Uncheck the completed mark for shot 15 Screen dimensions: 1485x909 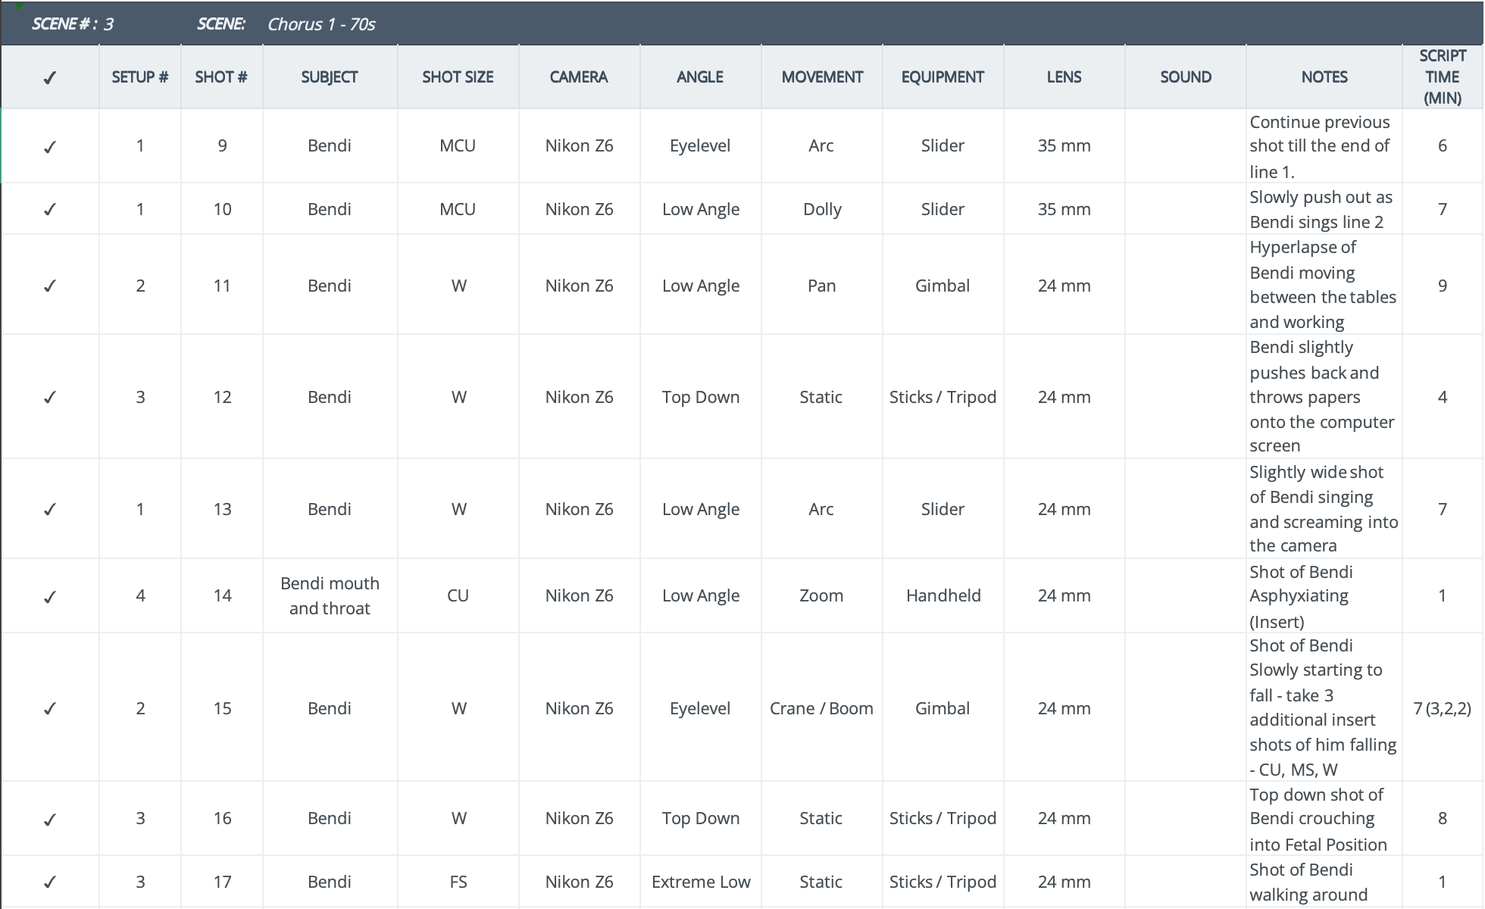point(50,709)
